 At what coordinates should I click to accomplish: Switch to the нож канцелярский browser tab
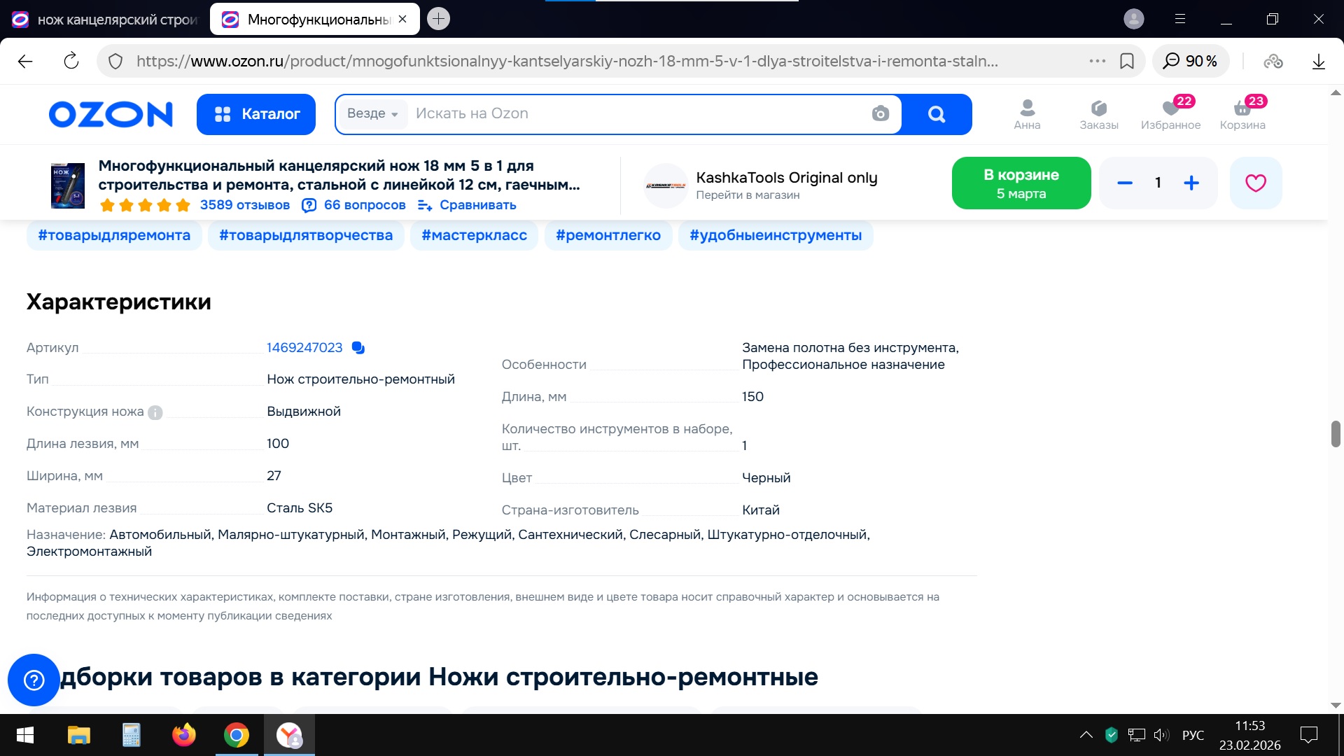click(x=105, y=20)
